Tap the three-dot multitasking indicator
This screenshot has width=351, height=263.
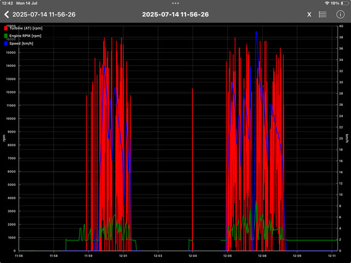pos(175,3)
